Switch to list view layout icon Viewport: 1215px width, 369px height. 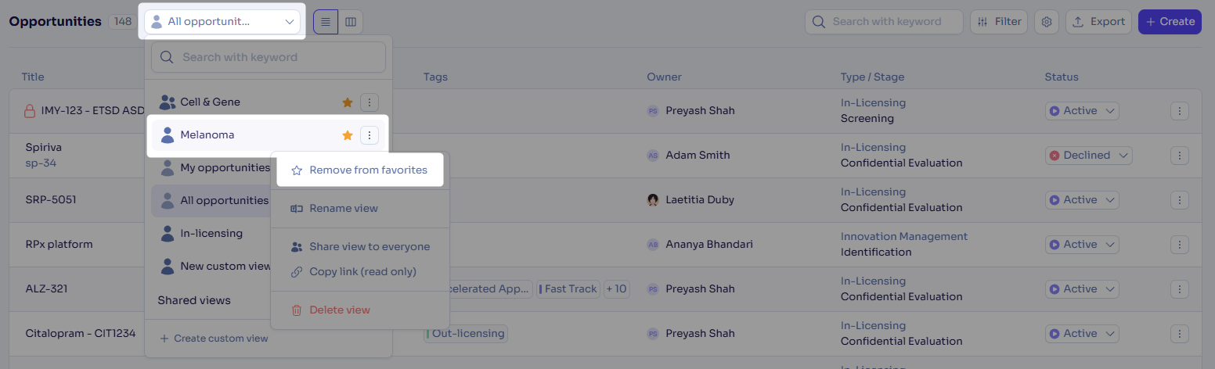point(326,22)
